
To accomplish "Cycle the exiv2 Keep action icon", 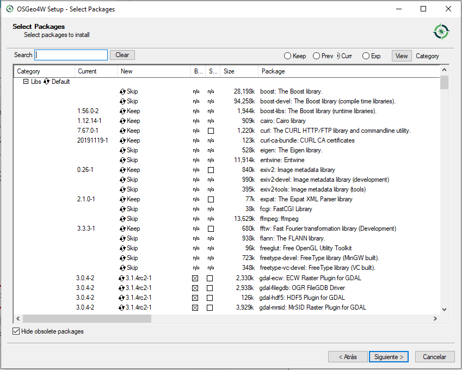I will 122,170.
